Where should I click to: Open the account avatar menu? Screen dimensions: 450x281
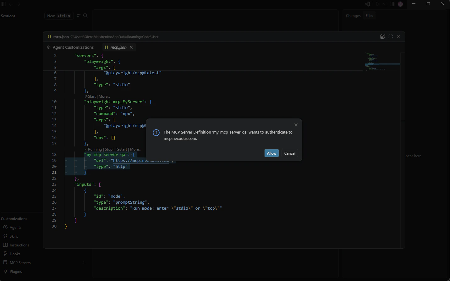[400, 4]
